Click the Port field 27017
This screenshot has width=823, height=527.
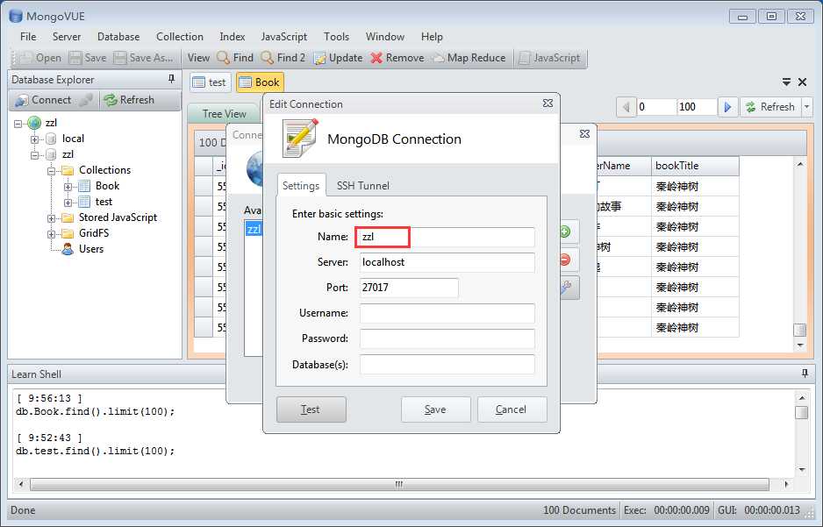408,288
